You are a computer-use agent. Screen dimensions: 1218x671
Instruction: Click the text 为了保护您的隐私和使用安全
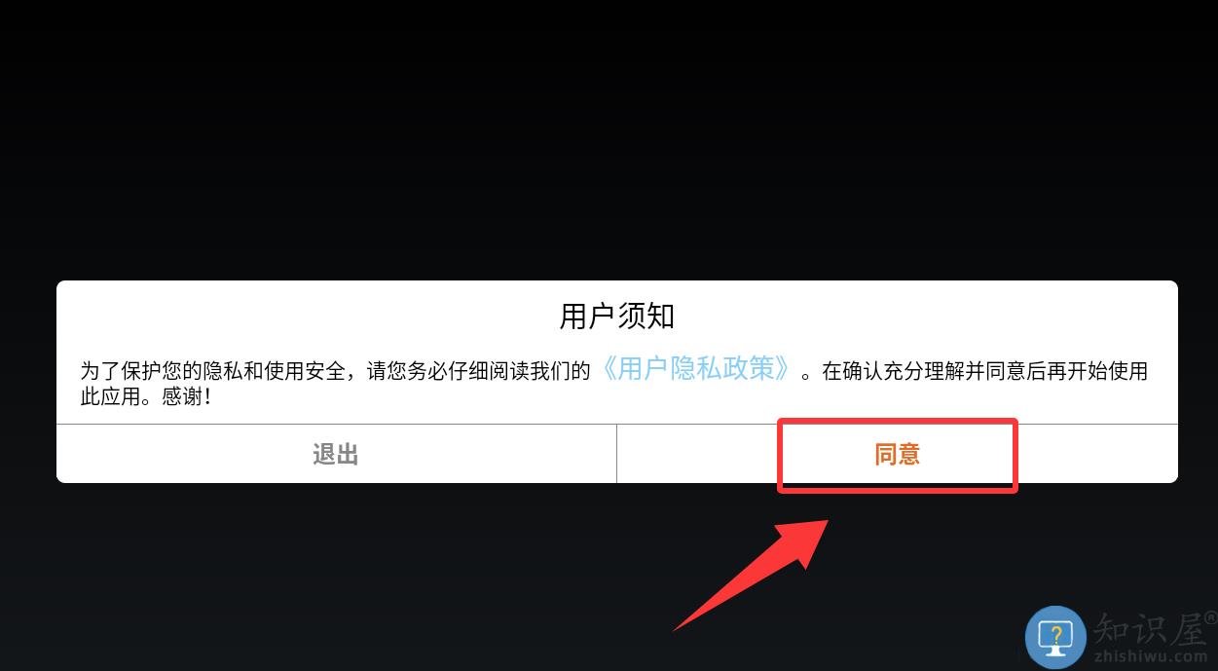211,371
